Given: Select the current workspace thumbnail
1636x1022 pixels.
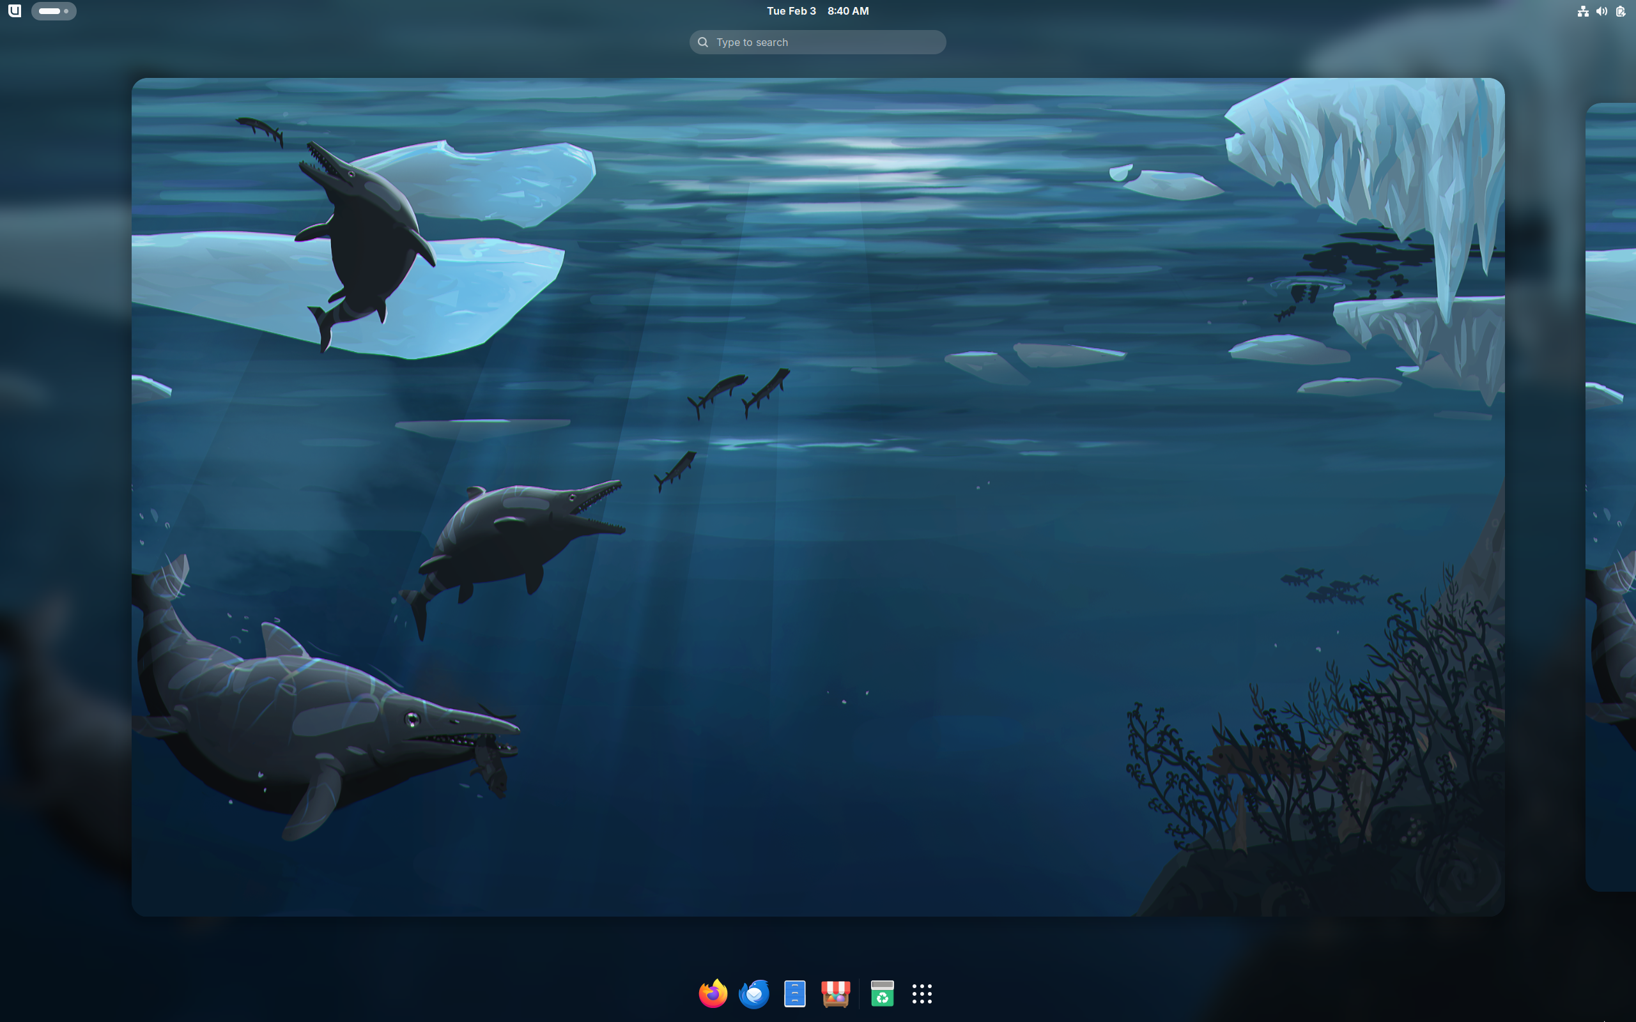Looking at the screenshot, I should point(817,497).
